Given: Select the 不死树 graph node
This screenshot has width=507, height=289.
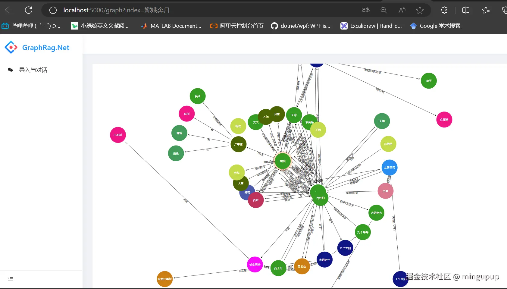Looking at the screenshot, I should tap(118, 135).
